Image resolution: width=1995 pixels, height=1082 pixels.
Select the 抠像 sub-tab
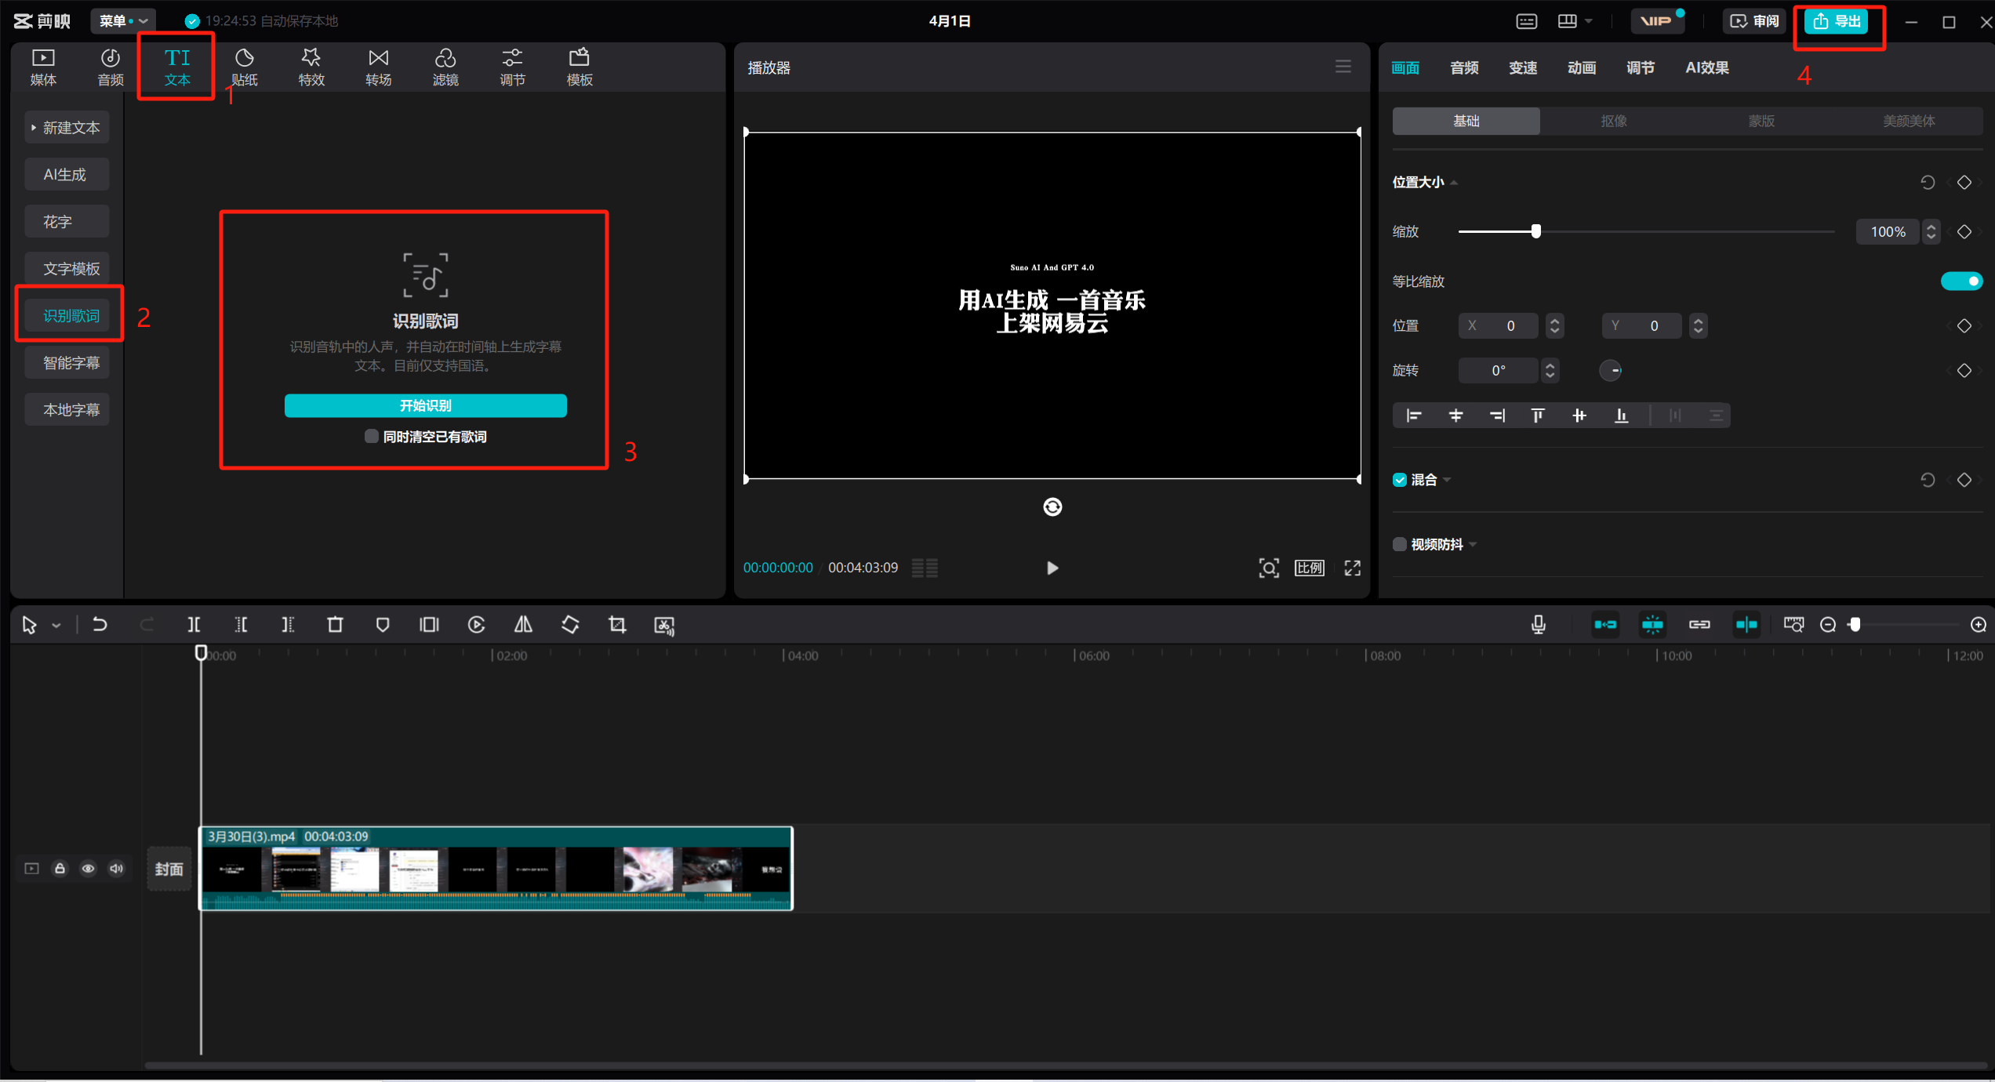(1614, 121)
